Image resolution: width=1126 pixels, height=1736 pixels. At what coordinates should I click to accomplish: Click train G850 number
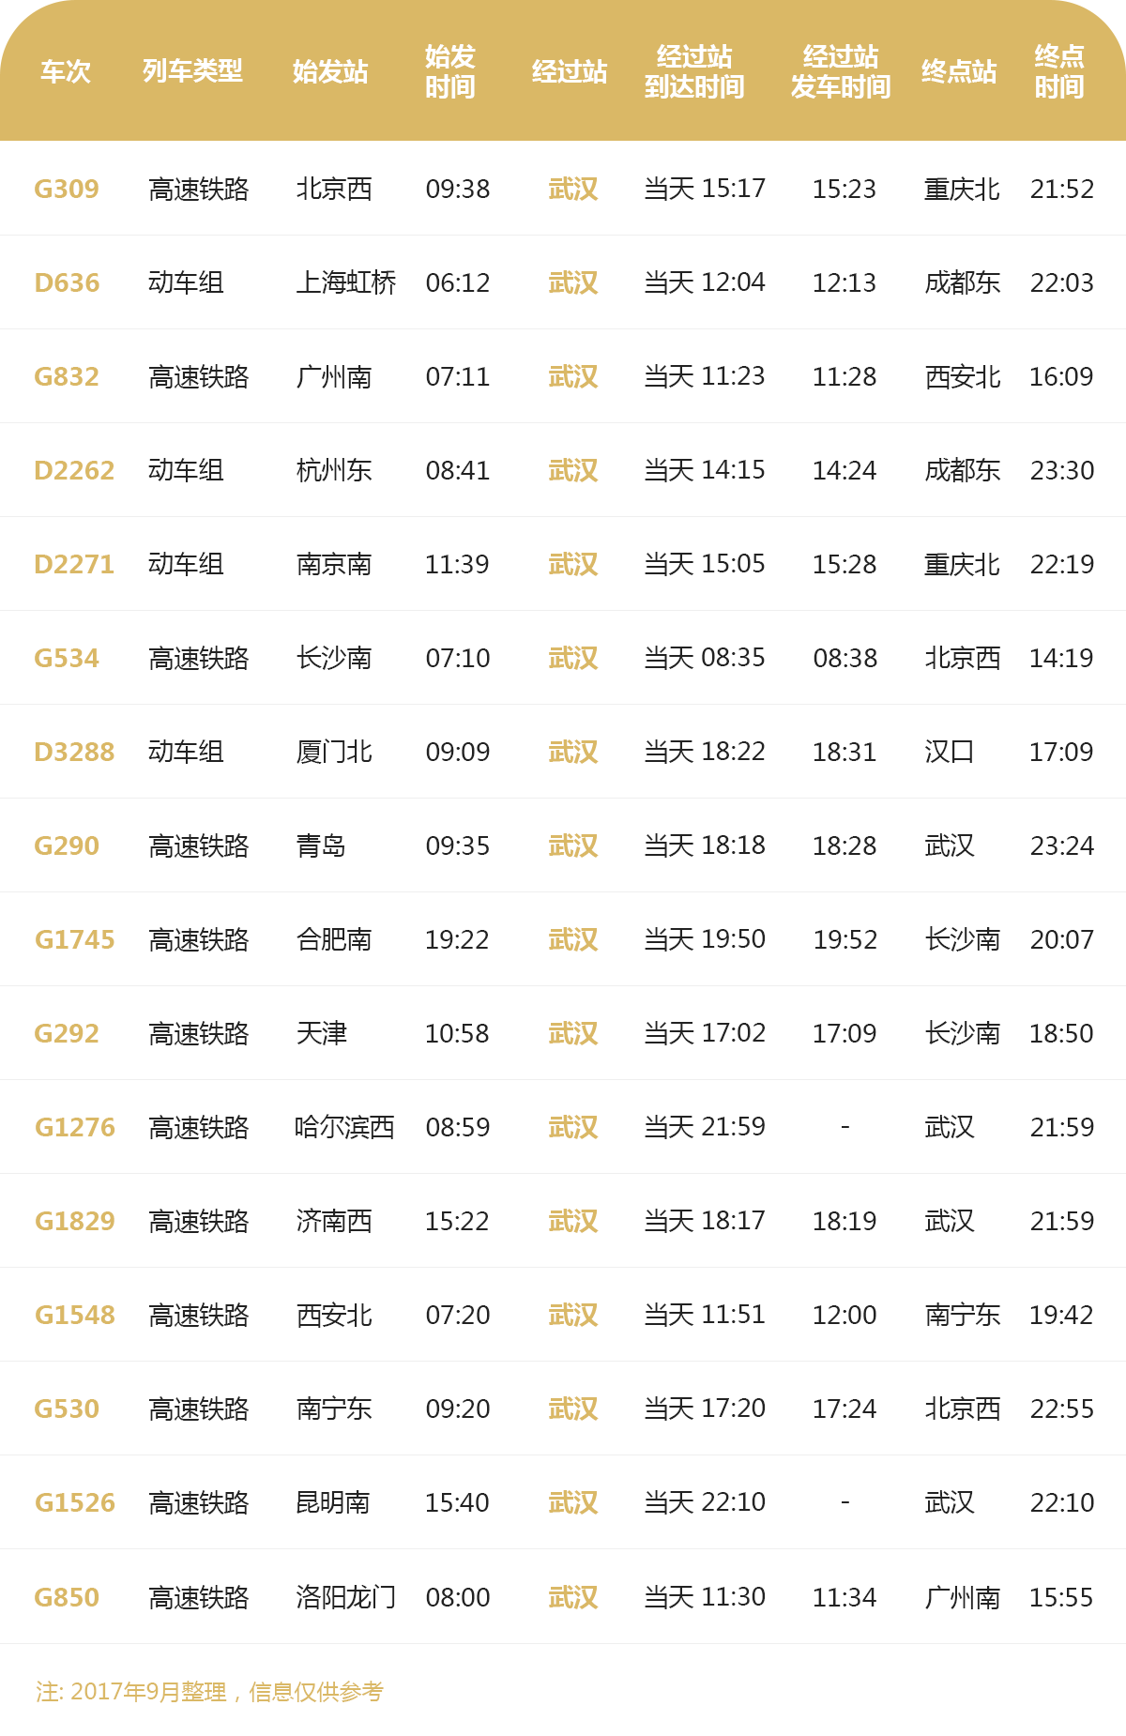(x=67, y=1596)
